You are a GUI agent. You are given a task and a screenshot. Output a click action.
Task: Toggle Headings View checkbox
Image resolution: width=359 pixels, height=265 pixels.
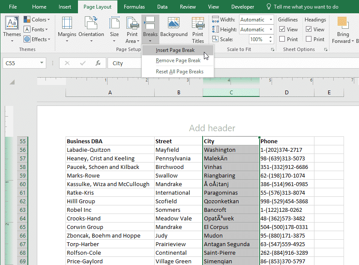click(308, 29)
